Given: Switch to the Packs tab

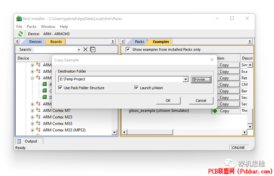Looking at the screenshot, I should tap(139, 42).
